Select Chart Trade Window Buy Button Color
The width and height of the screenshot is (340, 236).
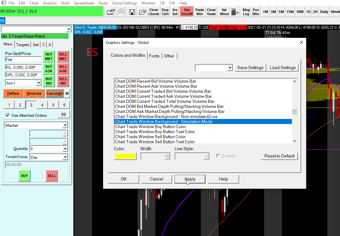coord(151,127)
